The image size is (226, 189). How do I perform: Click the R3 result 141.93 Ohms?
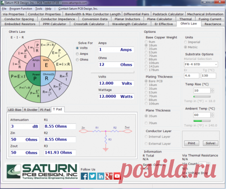click(x=60, y=153)
